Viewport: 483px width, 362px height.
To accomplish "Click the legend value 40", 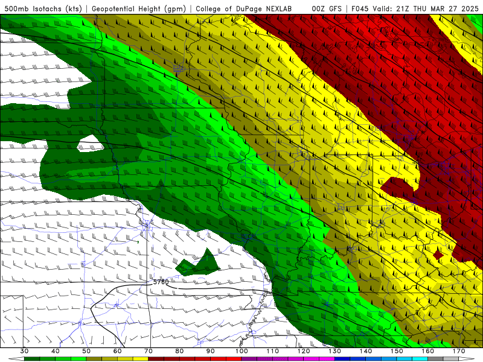I will [x=56, y=351].
